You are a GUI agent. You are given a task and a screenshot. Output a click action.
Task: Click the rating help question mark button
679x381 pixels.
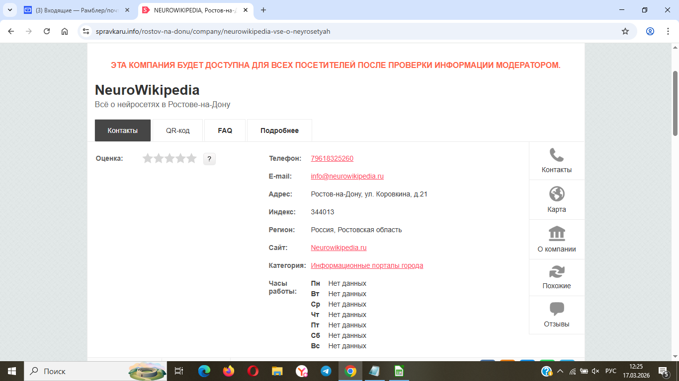point(209,159)
